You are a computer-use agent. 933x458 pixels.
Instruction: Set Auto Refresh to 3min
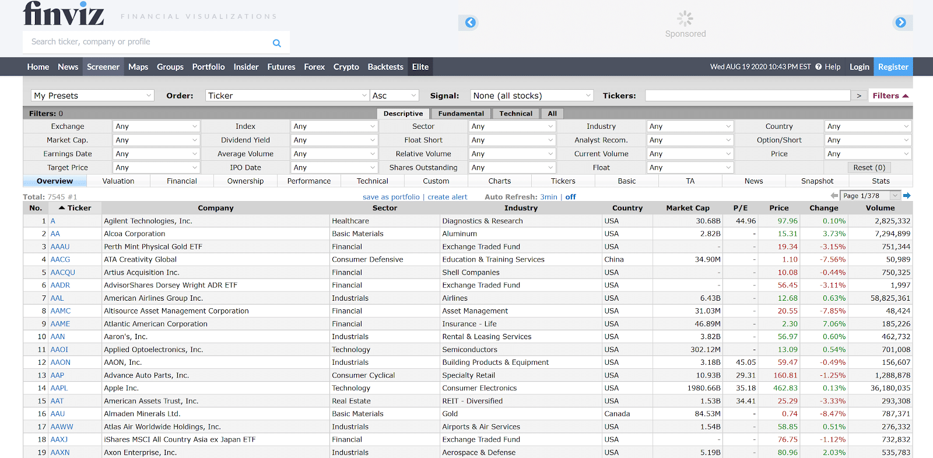(x=549, y=197)
